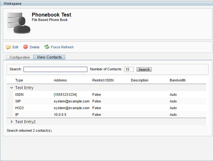The image size is (213, 161).
Task: Expand the Test Entry2 group chevron
Action: click(x=12, y=122)
